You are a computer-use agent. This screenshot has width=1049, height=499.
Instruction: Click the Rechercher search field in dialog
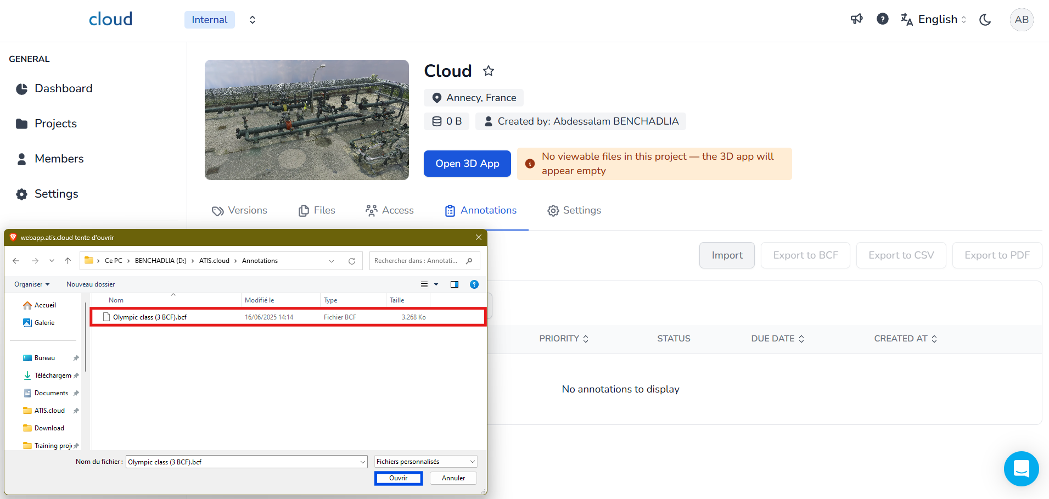(x=417, y=261)
